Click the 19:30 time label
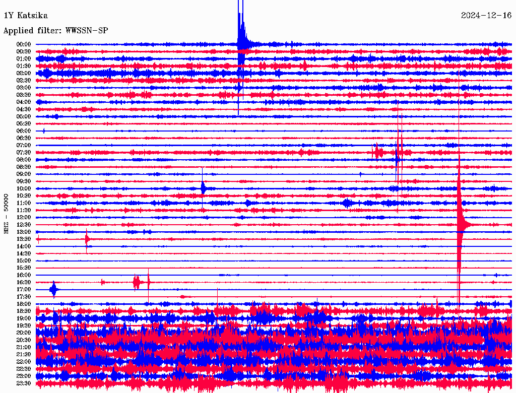Image resolution: width=516 pixels, height=393 pixels. tap(24, 326)
